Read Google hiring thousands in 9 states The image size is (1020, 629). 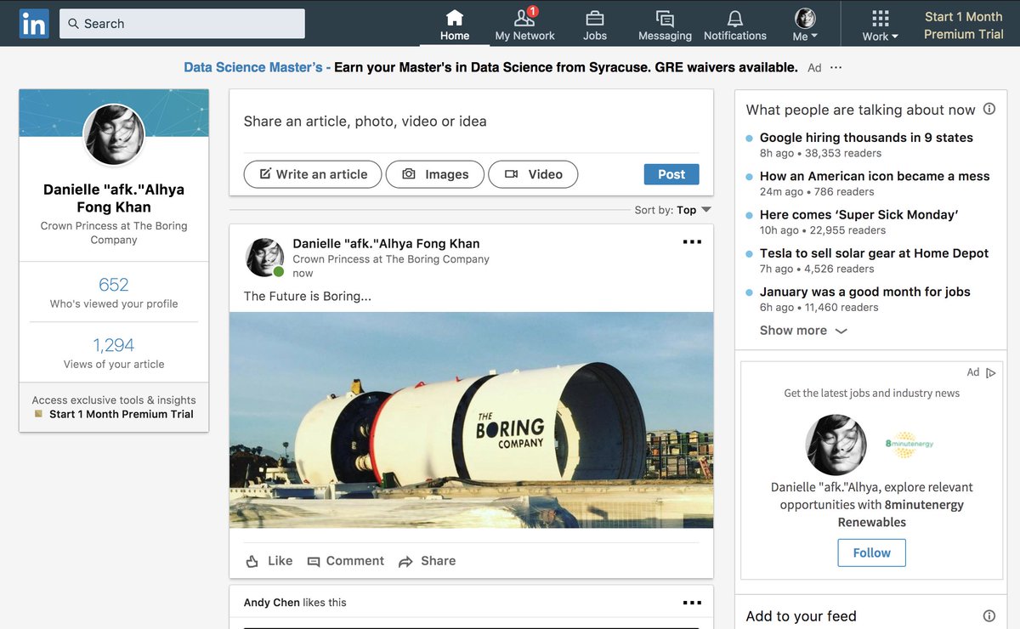coord(866,138)
